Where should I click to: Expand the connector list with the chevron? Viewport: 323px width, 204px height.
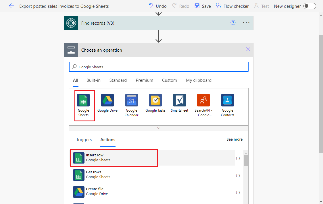pos(159,128)
